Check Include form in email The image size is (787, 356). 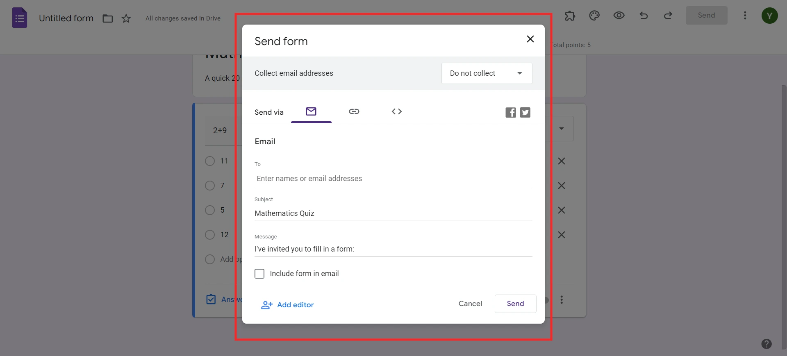coord(259,274)
